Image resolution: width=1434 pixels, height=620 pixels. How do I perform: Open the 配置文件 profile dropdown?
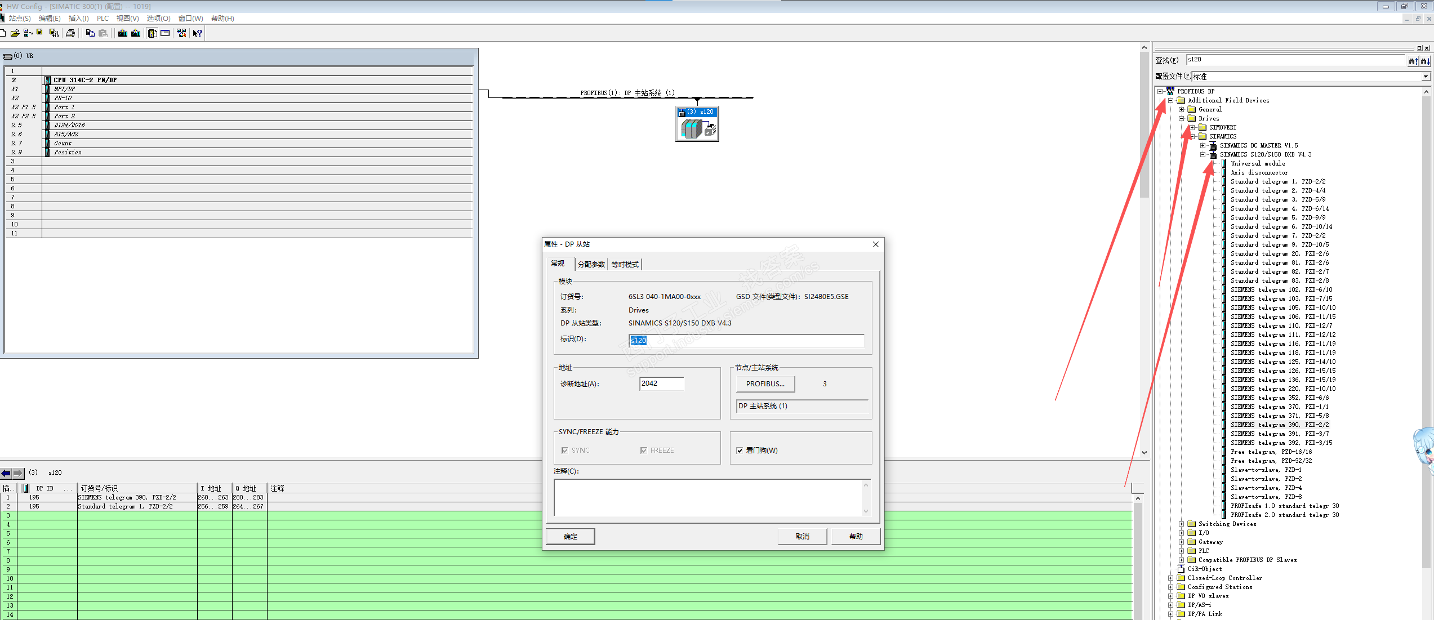(1426, 77)
